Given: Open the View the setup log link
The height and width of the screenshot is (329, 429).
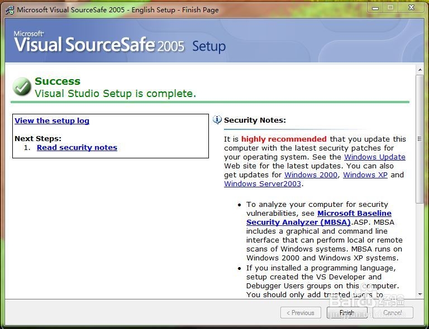Looking at the screenshot, I should [x=52, y=120].
